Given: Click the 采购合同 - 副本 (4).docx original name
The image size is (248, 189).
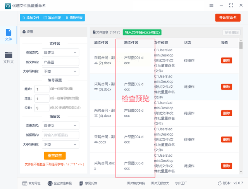Looking at the screenshot, I should (x=104, y=113).
